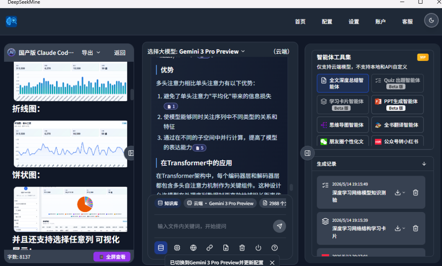Click the 优势 heading
Screen dimensions: 442x266
pyautogui.click(x=167, y=70)
